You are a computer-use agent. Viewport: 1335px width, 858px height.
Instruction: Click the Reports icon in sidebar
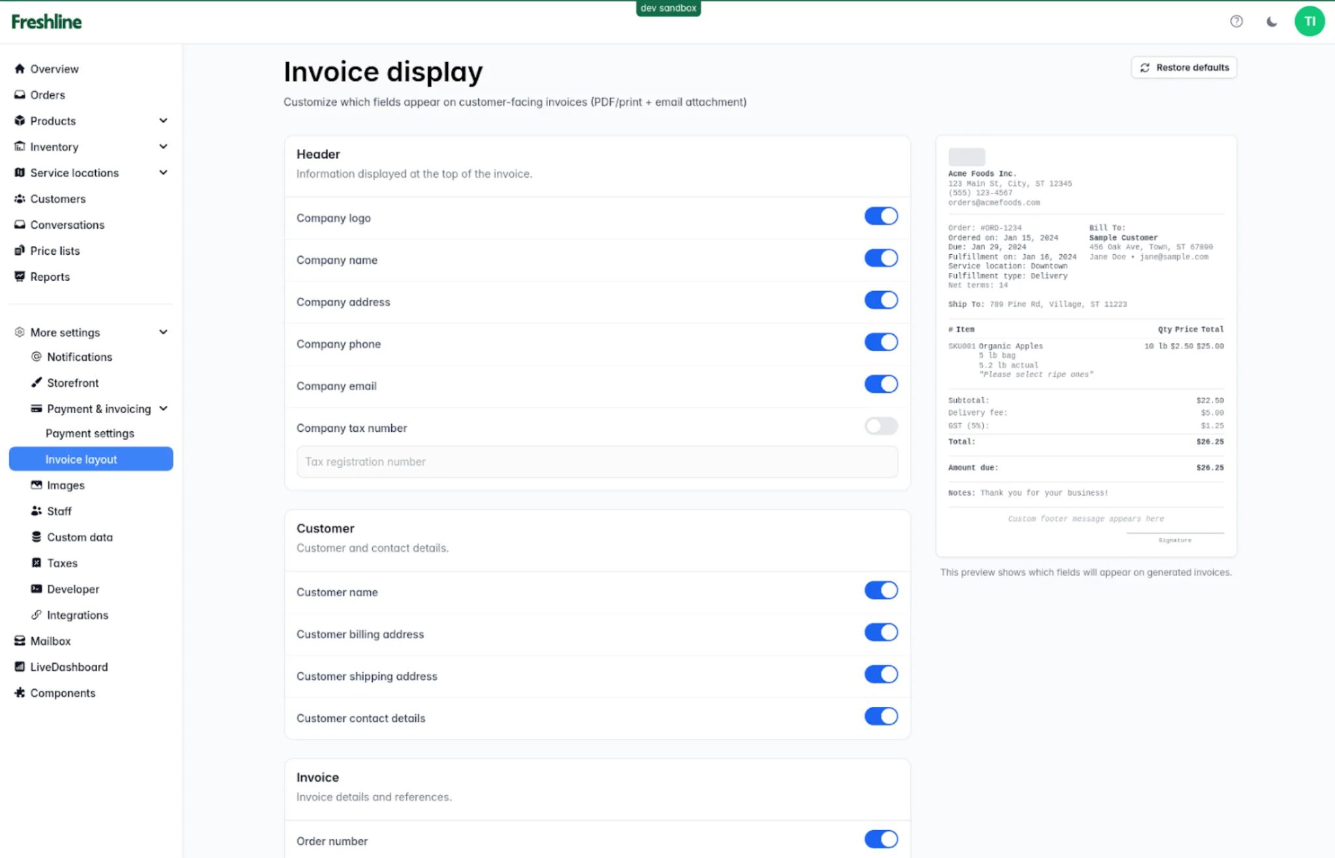20,277
